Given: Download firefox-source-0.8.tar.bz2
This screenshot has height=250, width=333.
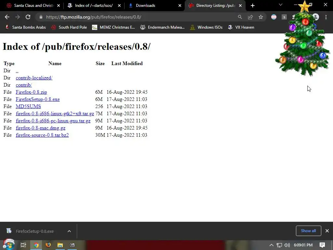Looking at the screenshot, I should click(x=42, y=135).
